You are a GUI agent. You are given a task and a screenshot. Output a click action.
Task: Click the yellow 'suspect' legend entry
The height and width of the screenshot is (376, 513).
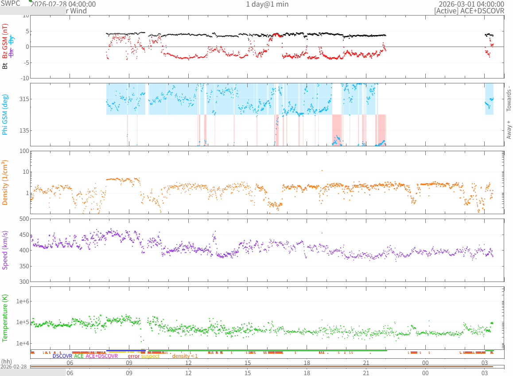[150, 356]
